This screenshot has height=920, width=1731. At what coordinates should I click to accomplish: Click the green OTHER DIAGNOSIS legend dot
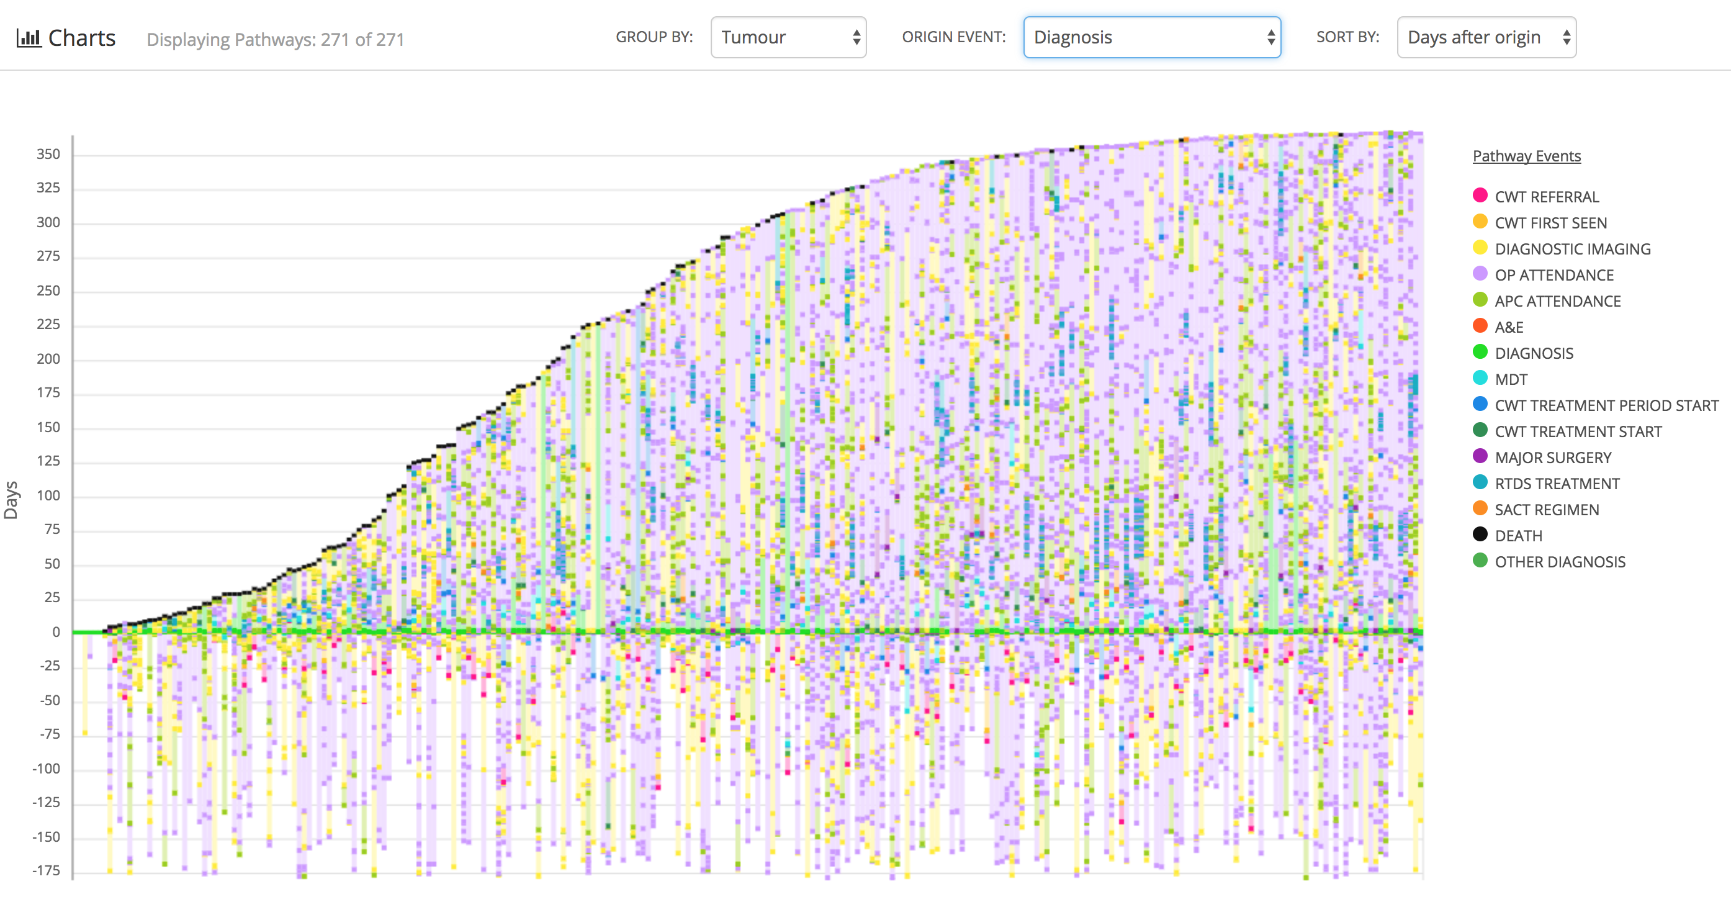coord(1480,561)
